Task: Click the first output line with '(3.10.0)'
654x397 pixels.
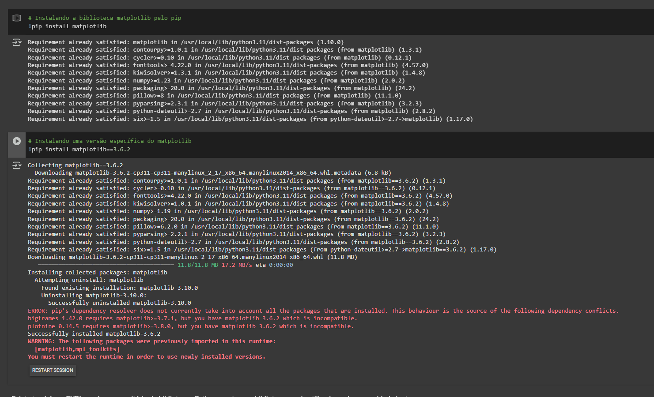Action: tap(185, 42)
